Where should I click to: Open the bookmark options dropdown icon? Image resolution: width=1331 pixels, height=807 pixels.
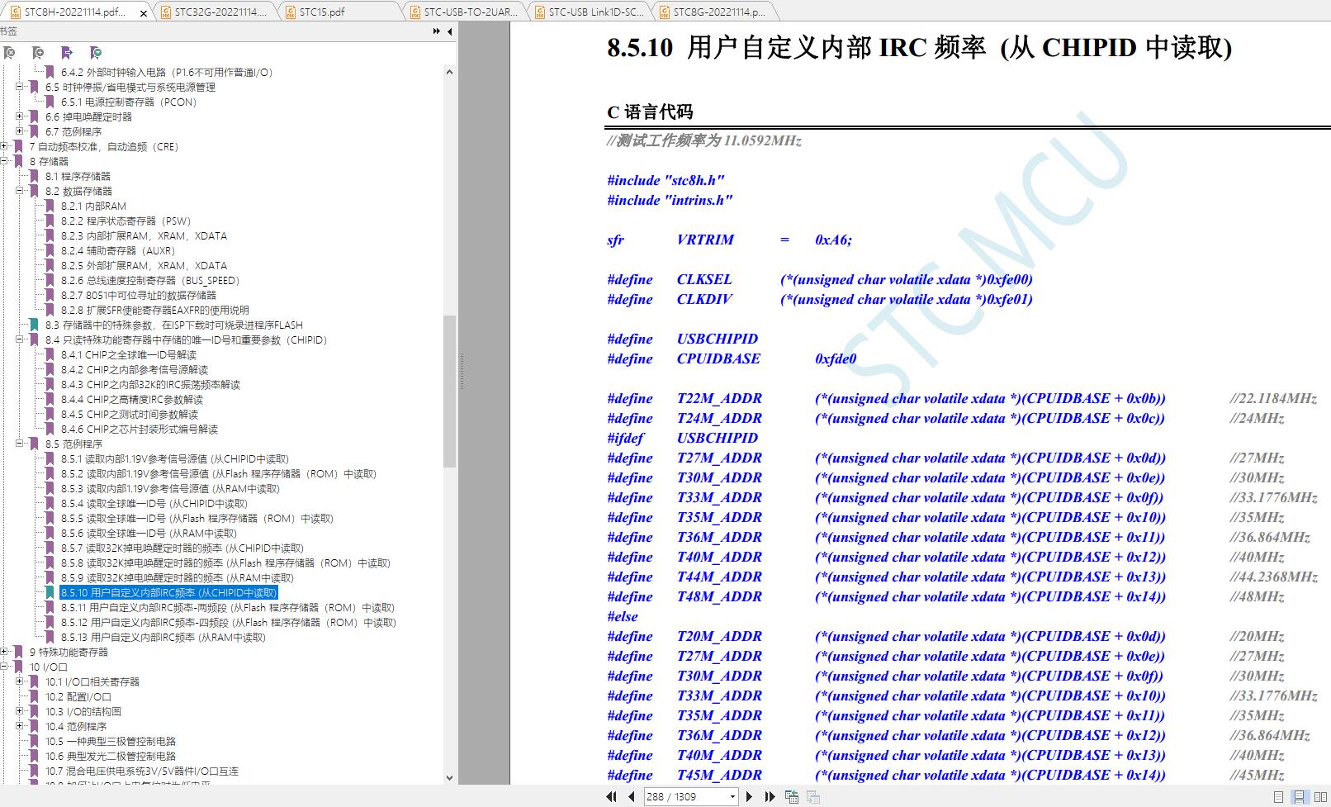(x=96, y=53)
